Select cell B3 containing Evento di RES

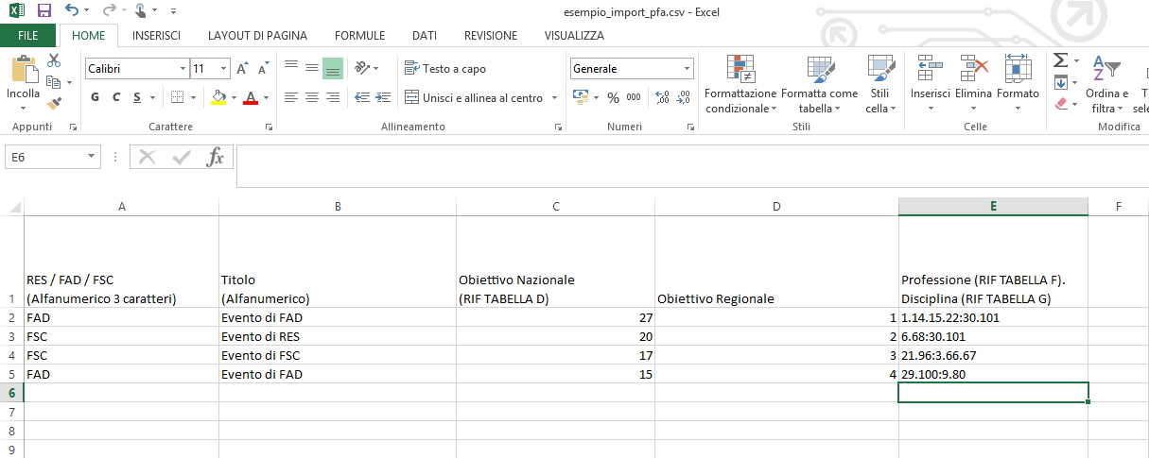337,336
